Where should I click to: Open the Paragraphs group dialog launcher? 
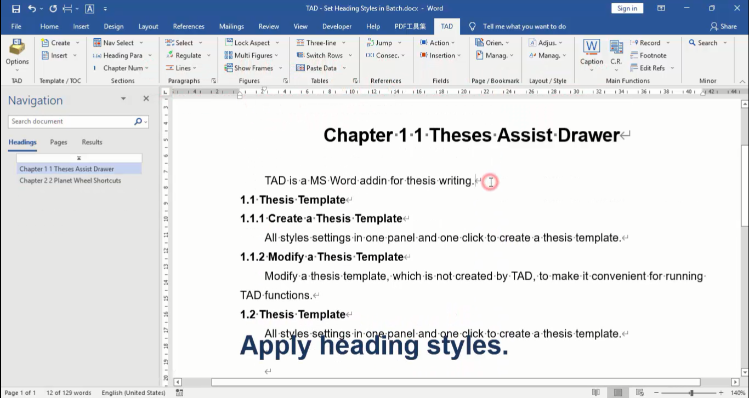pyautogui.click(x=214, y=81)
